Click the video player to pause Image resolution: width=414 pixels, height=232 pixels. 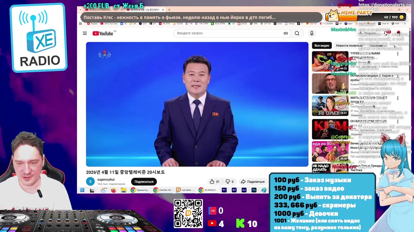197,104
